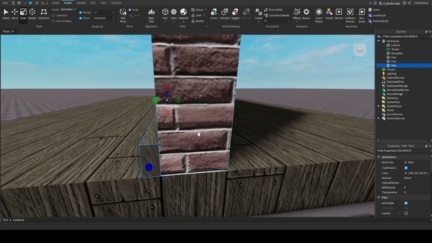
Task: Open Insert Object dialog
Action: point(319,15)
